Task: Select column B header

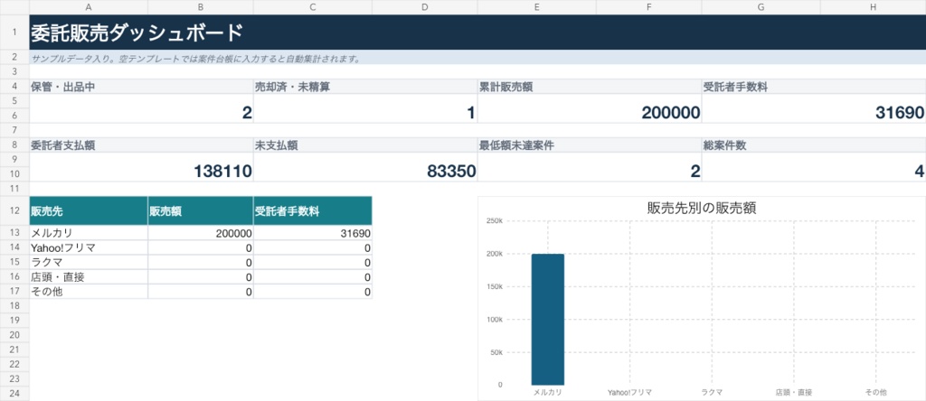Action: coord(201,7)
